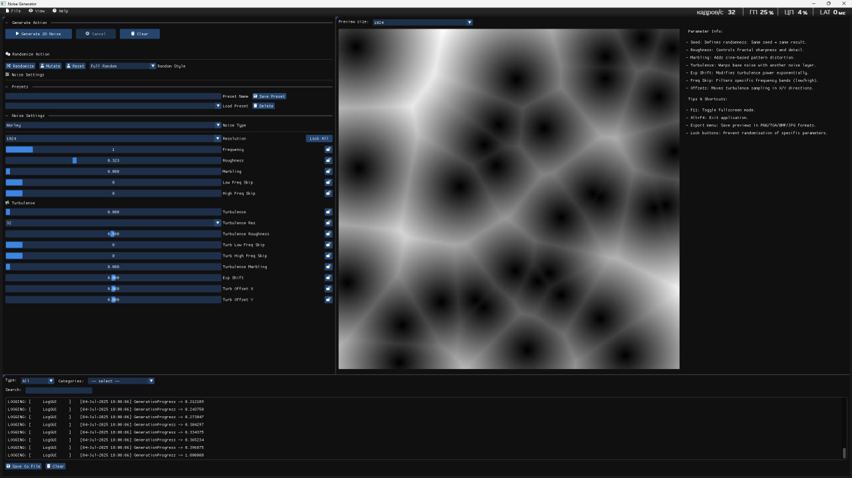Click Save Preset
The image size is (852, 478).
270,96
